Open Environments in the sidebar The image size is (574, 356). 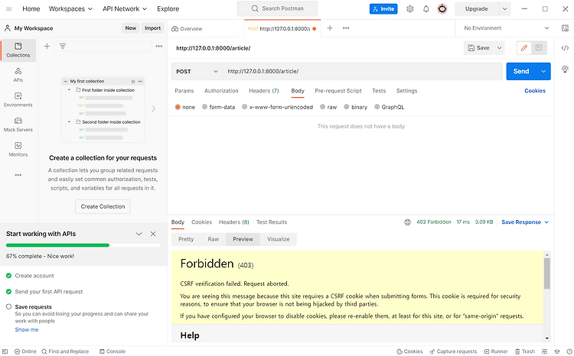pyautogui.click(x=18, y=100)
